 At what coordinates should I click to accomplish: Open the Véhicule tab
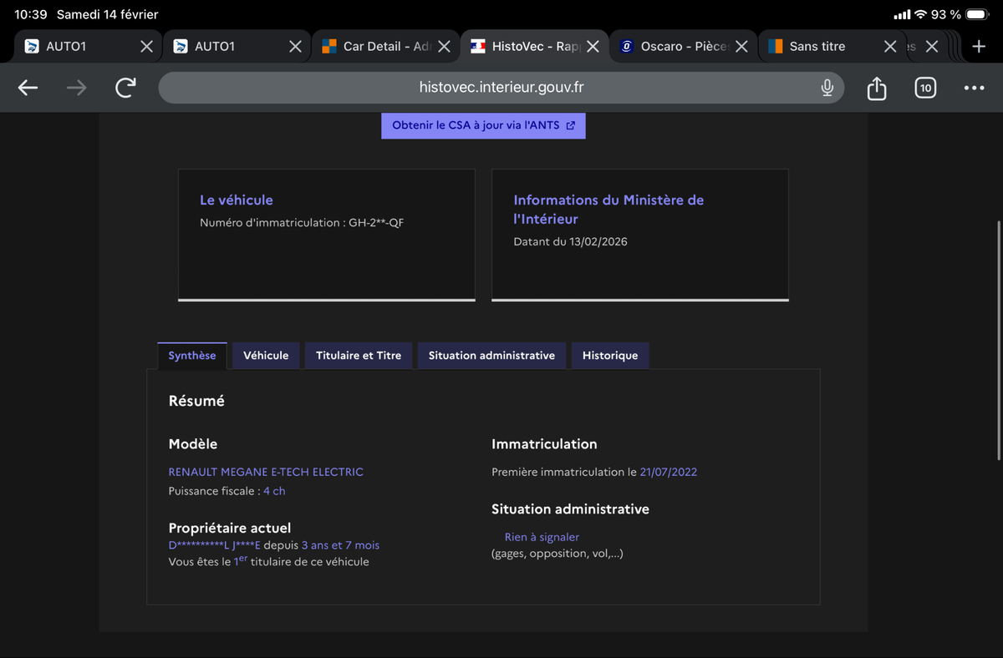(x=266, y=356)
